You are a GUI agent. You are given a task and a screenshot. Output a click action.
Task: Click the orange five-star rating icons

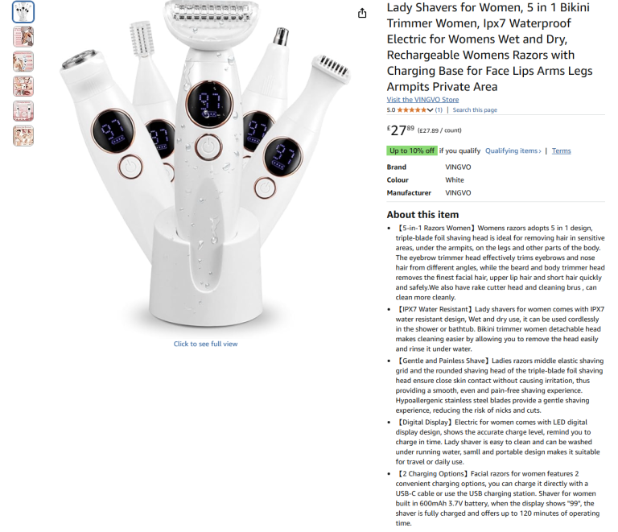tap(411, 110)
